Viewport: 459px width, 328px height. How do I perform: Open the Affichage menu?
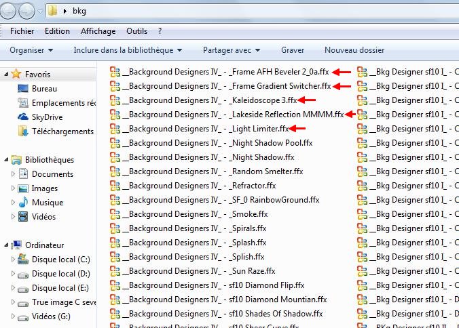(98, 31)
